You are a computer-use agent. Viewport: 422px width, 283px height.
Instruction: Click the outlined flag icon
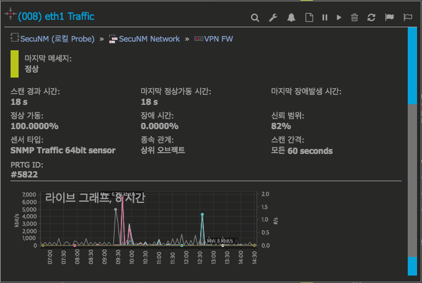tap(408, 17)
